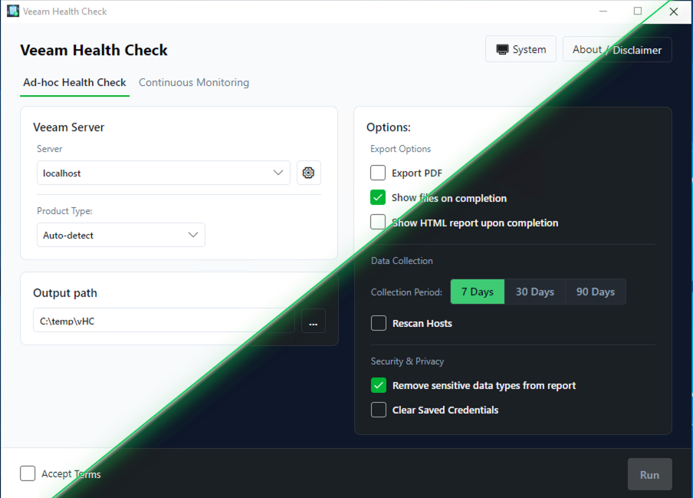The image size is (693, 498).
Task: Maximize the Veeam Health Check window
Action: [x=638, y=11]
